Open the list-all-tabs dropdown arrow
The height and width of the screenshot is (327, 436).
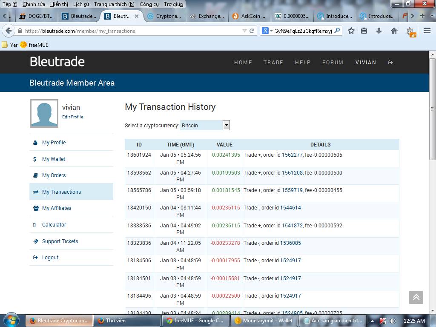point(431,16)
